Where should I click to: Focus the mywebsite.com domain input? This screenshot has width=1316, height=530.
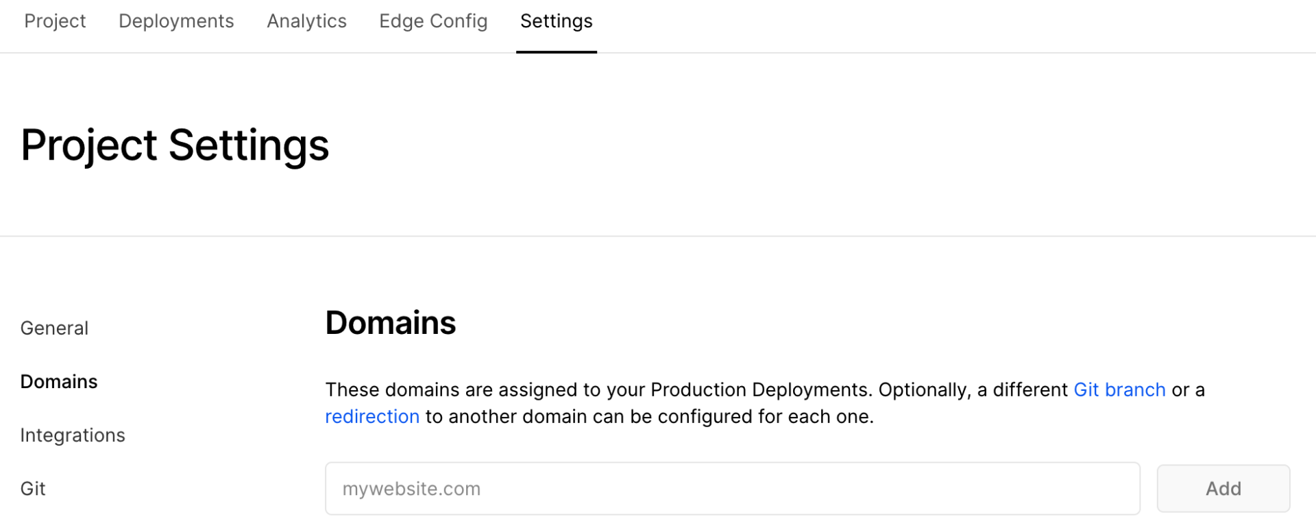pos(732,489)
